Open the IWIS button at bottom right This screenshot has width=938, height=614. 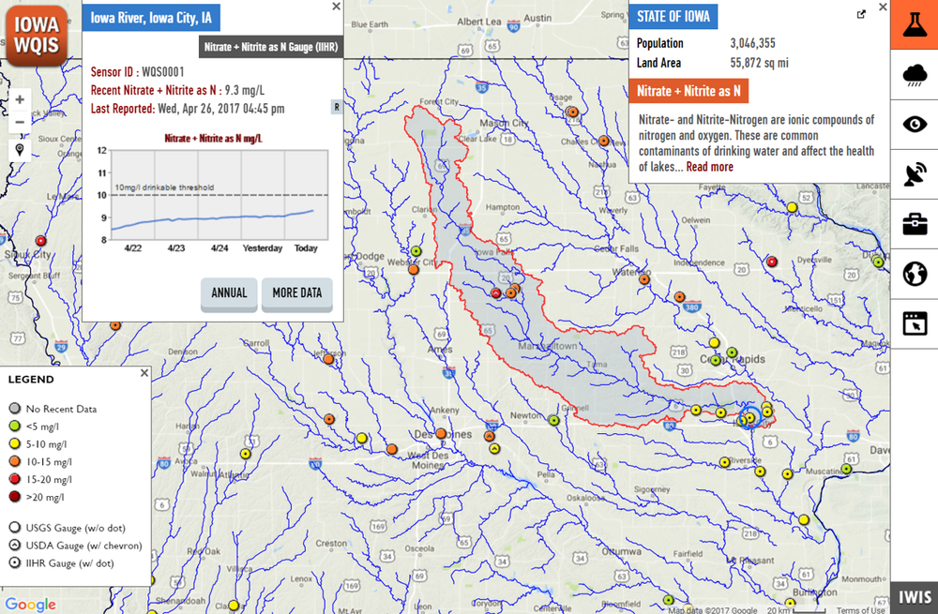click(x=914, y=597)
